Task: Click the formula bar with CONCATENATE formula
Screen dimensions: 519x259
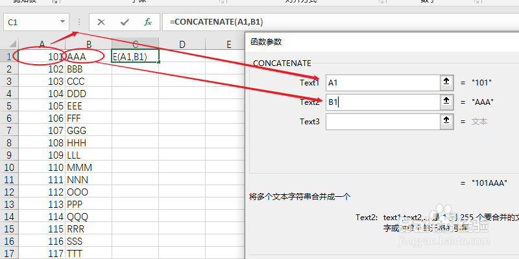Action: [x=341, y=22]
